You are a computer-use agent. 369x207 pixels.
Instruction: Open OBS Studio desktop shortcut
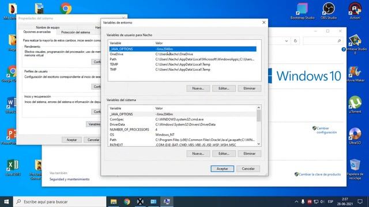pos(329,11)
